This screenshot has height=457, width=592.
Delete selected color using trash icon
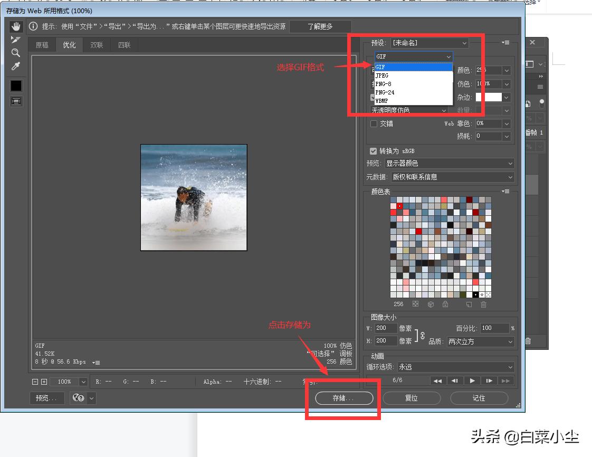coord(484,304)
